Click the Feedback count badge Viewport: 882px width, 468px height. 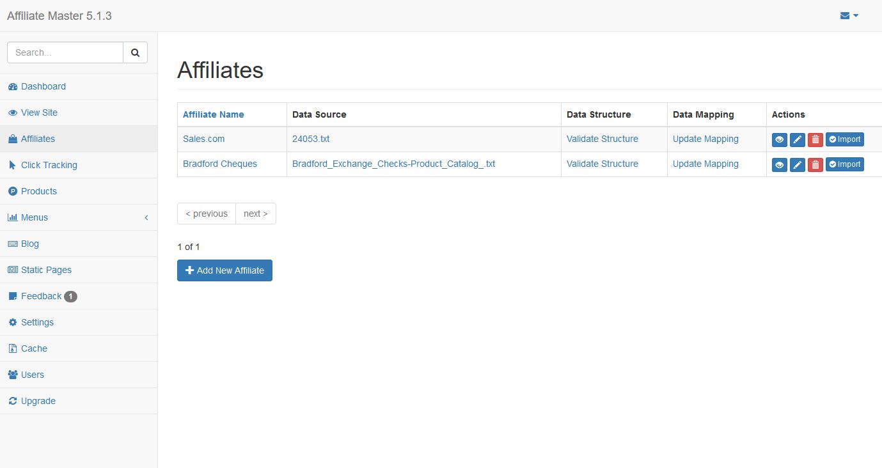click(70, 297)
